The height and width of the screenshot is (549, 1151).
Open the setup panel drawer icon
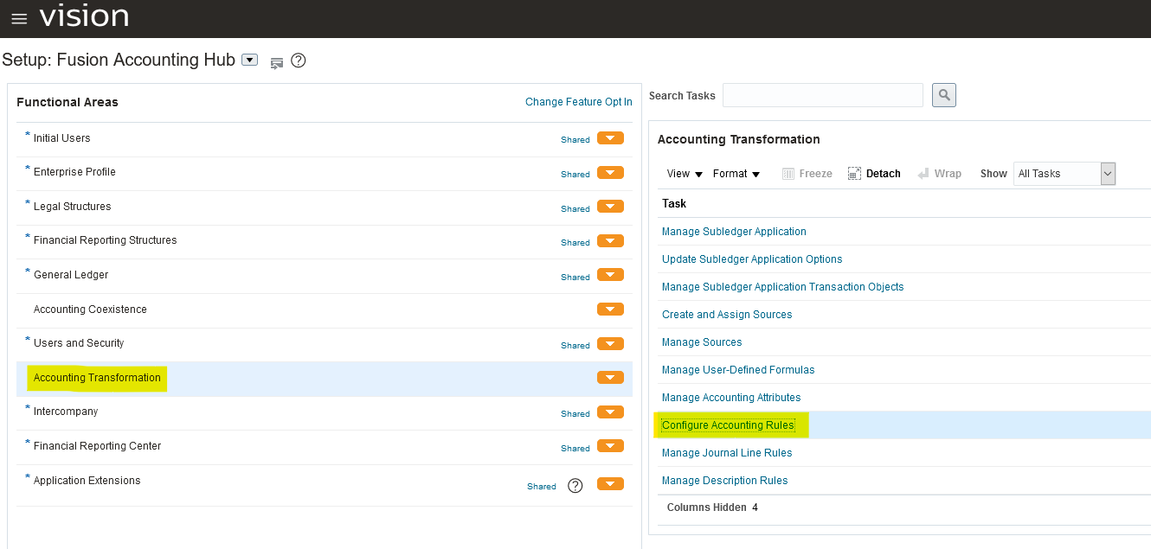pos(277,62)
